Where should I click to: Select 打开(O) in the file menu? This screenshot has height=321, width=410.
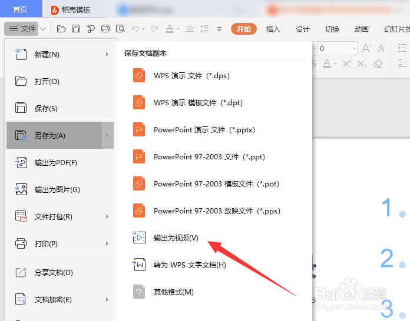coord(60,81)
